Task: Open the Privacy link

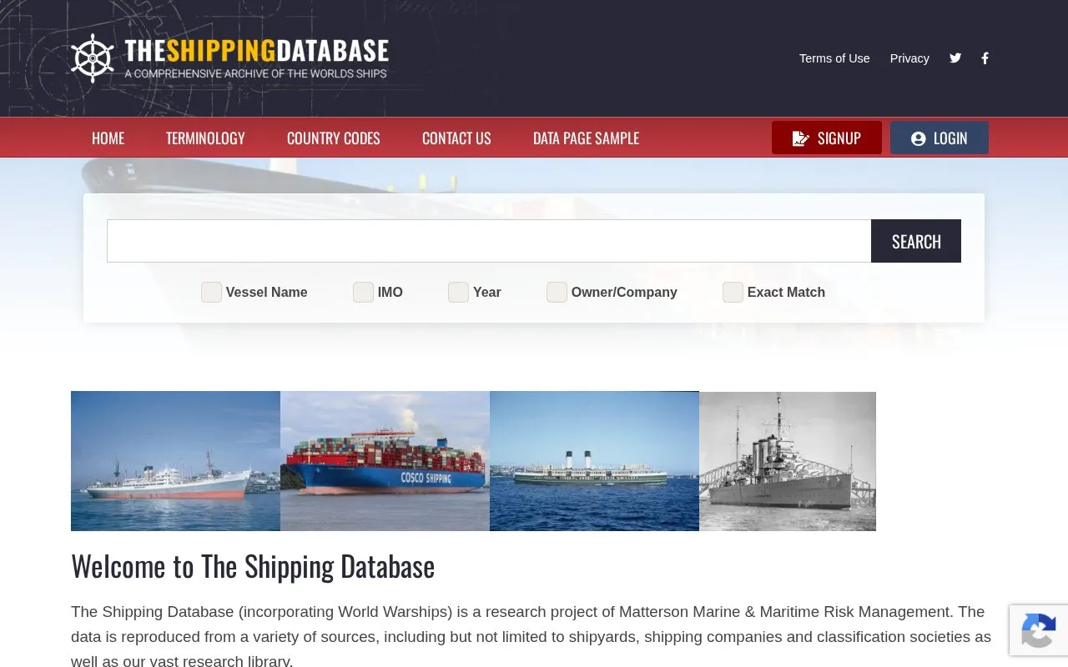Action: click(909, 58)
